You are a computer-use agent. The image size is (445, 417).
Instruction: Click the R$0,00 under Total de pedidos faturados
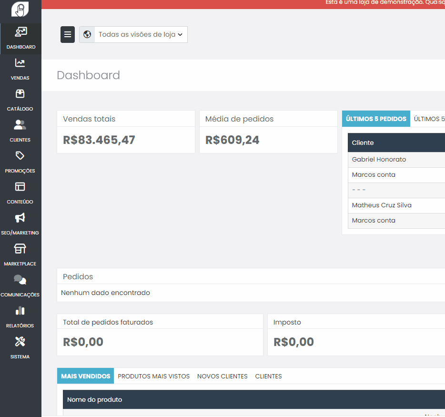83,342
